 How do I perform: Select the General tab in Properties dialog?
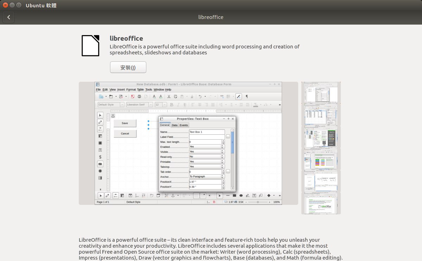(x=165, y=125)
